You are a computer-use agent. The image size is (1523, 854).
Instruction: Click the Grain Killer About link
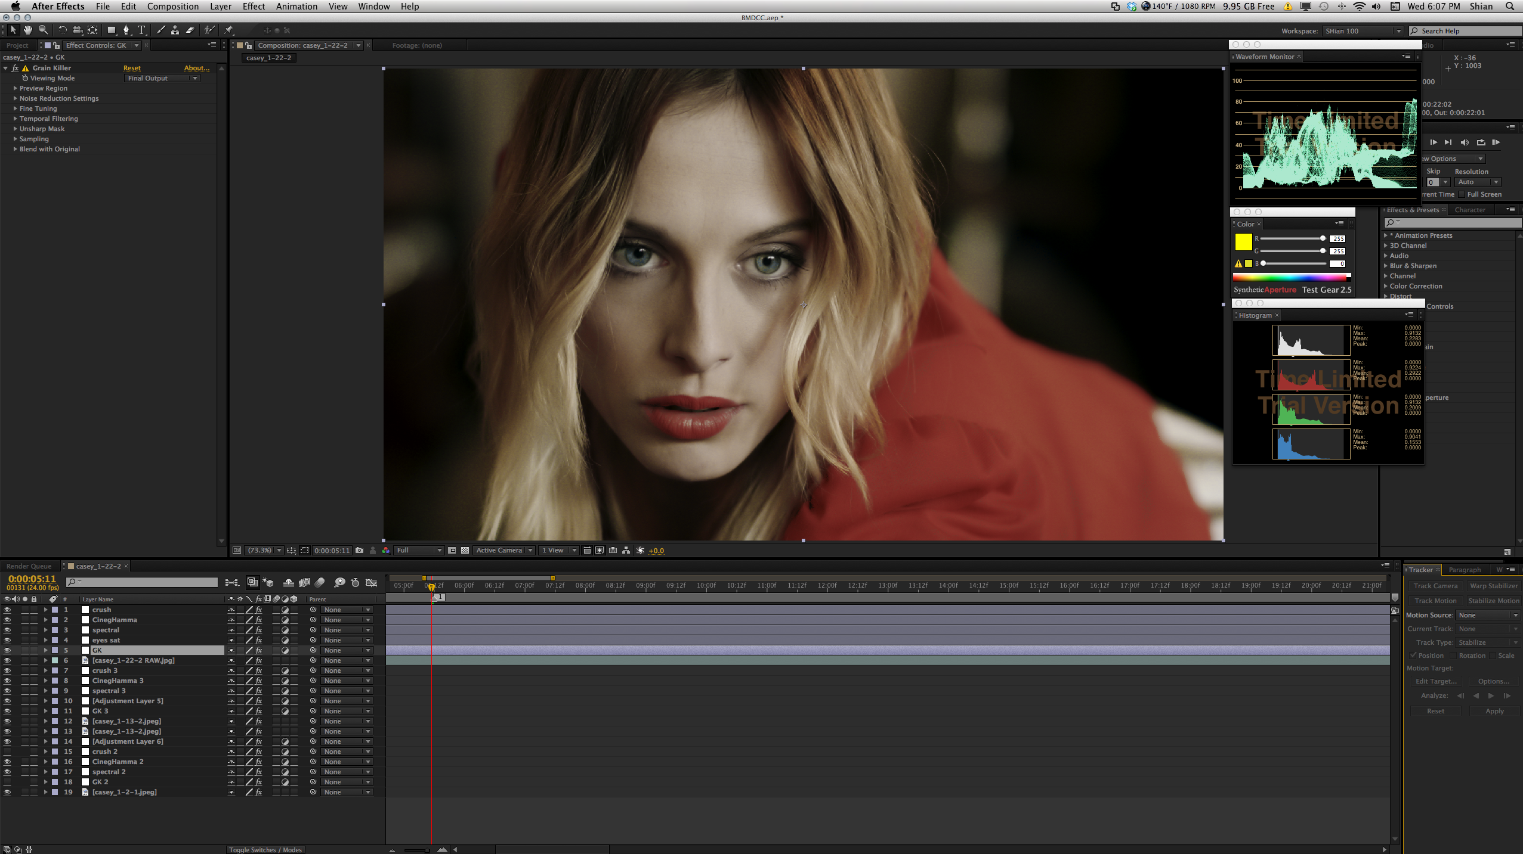pyautogui.click(x=197, y=68)
